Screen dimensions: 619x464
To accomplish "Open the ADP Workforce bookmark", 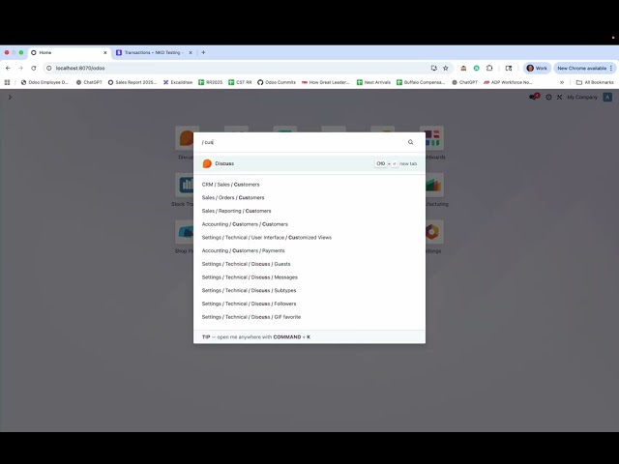I will coord(508,82).
